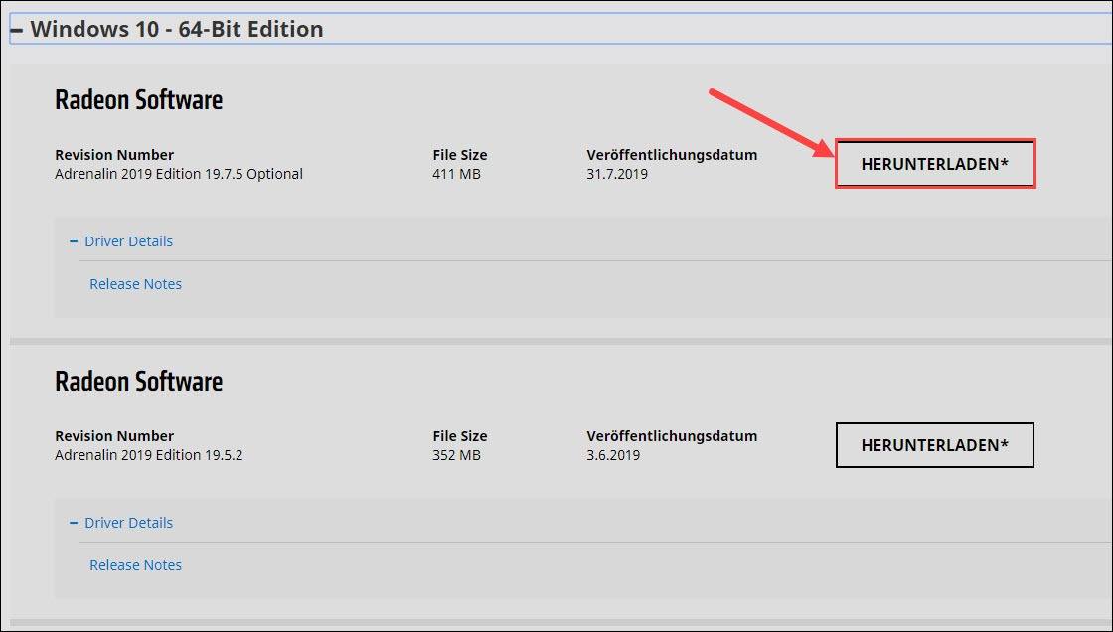Download Adrenalin 2019 Edition 19.7.5 Optional
Viewport: 1113px width, 632px height.
pos(934,163)
